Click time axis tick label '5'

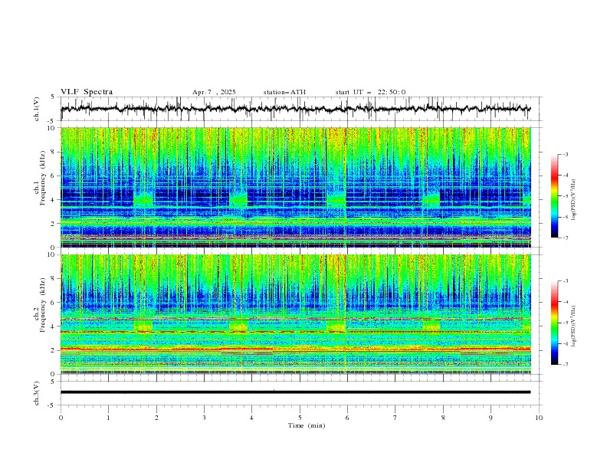(x=300, y=418)
